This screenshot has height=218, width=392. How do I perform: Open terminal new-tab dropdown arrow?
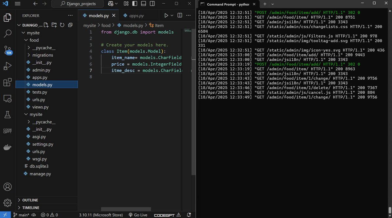point(272,4)
